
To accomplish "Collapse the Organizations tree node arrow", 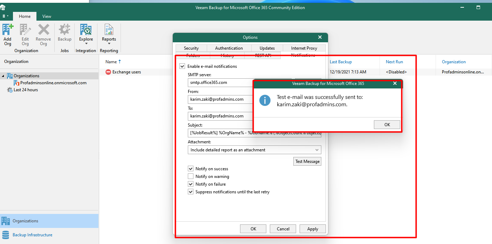I will [4, 76].
